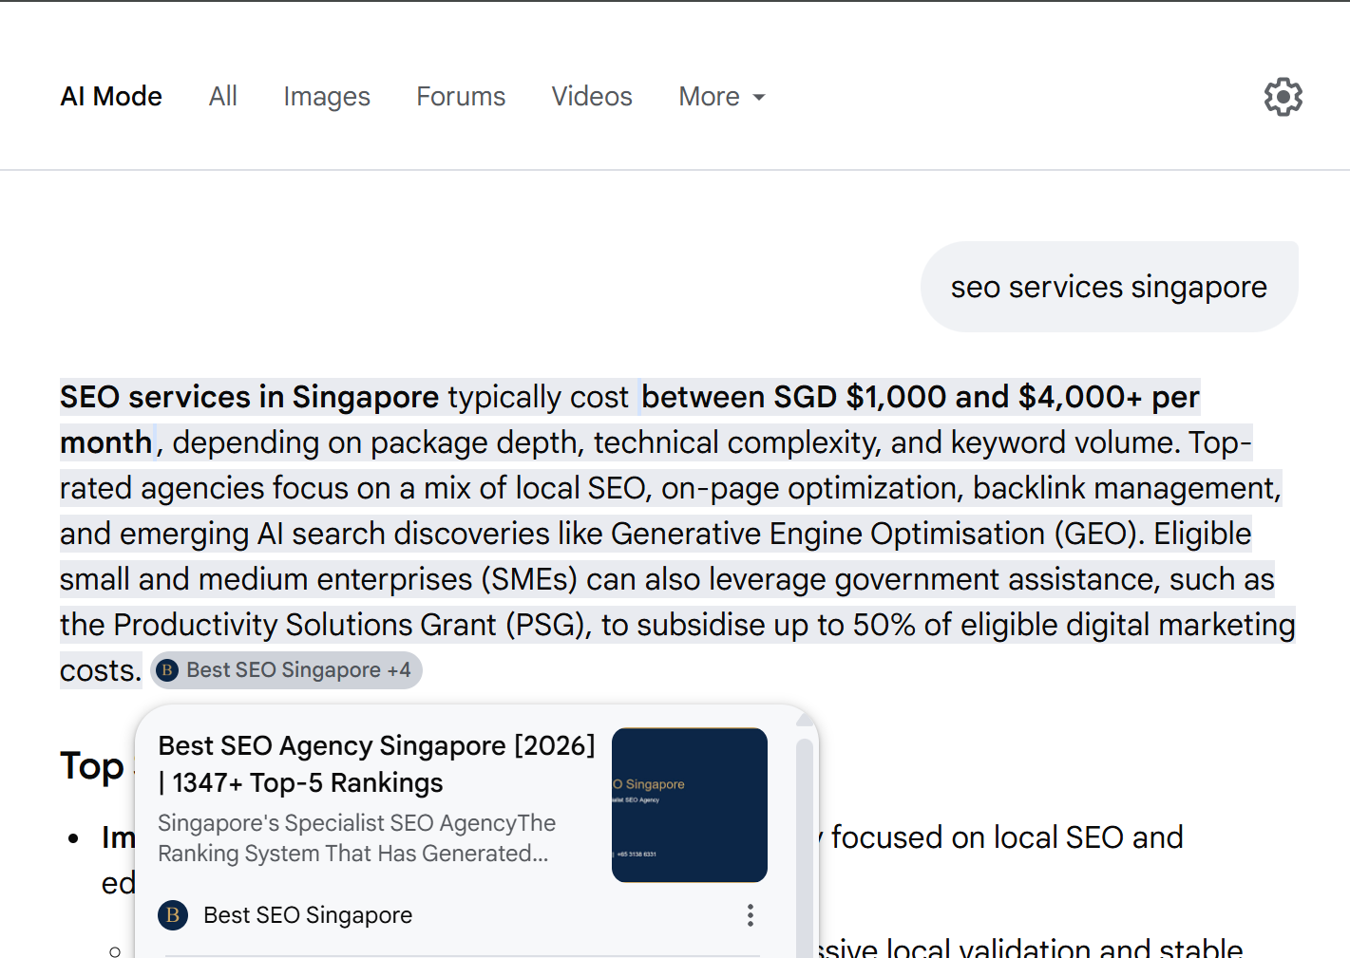The height and width of the screenshot is (958, 1350).
Task: Expand the More dropdown
Action: click(x=722, y=97)
